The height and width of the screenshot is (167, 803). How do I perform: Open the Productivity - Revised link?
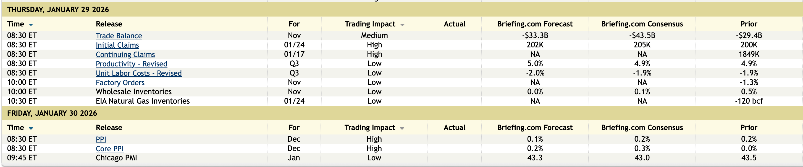pos(131,64)
